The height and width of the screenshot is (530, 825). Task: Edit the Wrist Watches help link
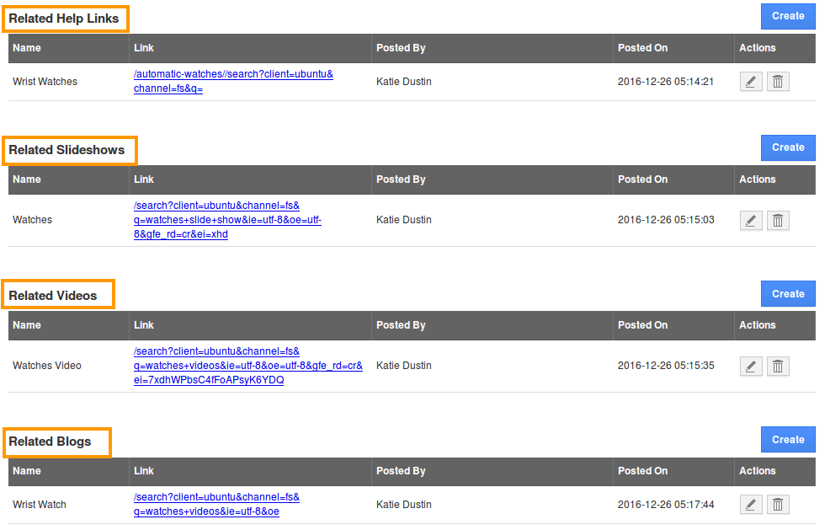point(751,82)
